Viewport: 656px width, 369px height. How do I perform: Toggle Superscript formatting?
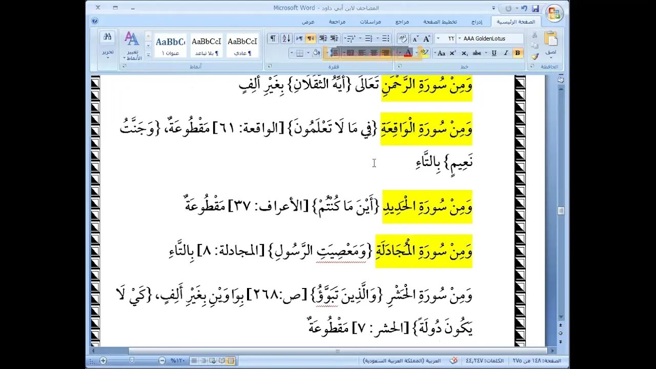point(453,53)
